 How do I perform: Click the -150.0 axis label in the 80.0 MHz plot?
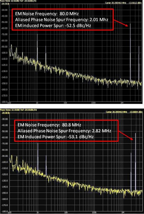[x=4, y=83]
